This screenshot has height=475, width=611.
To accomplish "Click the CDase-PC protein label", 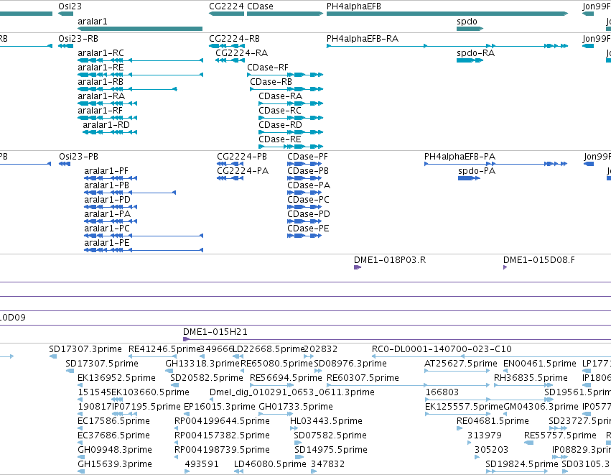I will coord(308,200).
